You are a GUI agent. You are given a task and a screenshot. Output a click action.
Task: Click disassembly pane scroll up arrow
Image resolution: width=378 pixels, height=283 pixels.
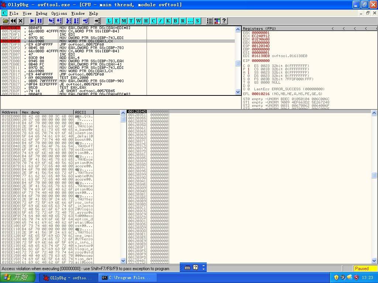[238, 29]
